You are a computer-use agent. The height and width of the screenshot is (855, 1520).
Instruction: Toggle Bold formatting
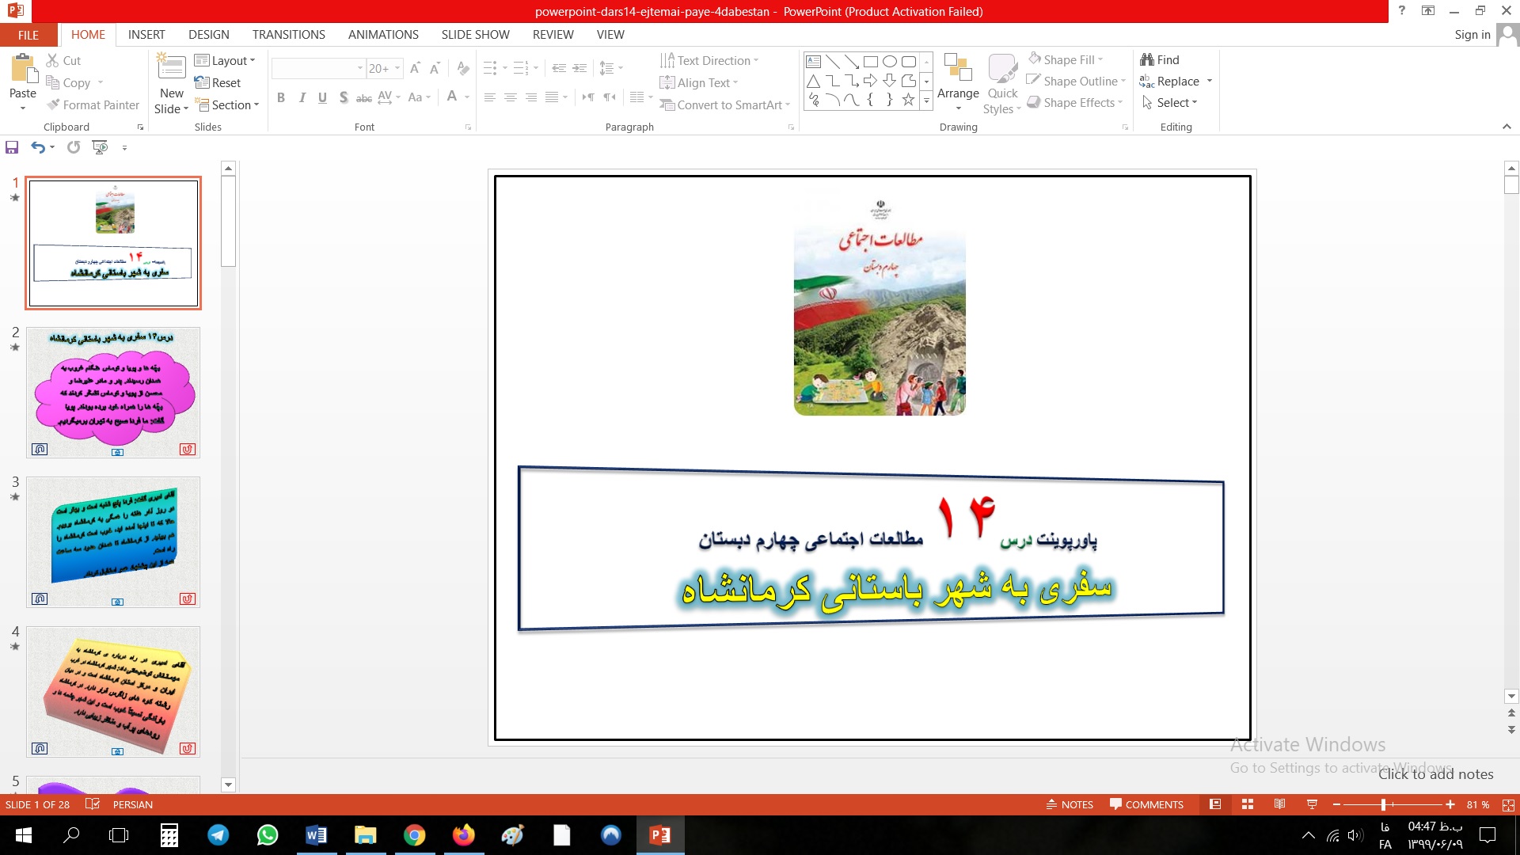tap(281, 97)
